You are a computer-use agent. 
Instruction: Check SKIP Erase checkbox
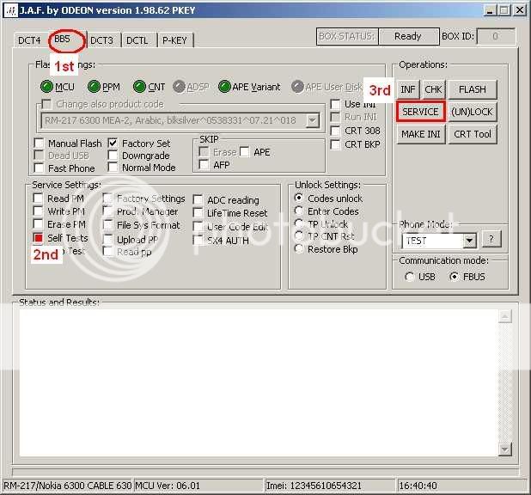point(204,152)
